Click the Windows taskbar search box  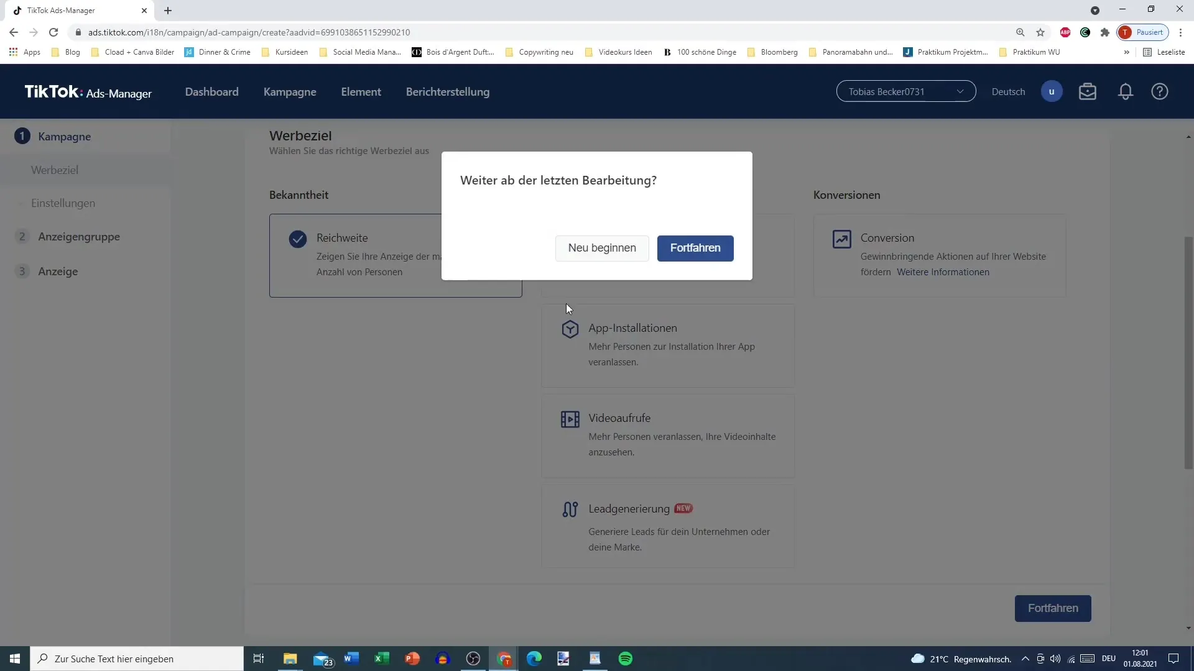pos(137,659)
